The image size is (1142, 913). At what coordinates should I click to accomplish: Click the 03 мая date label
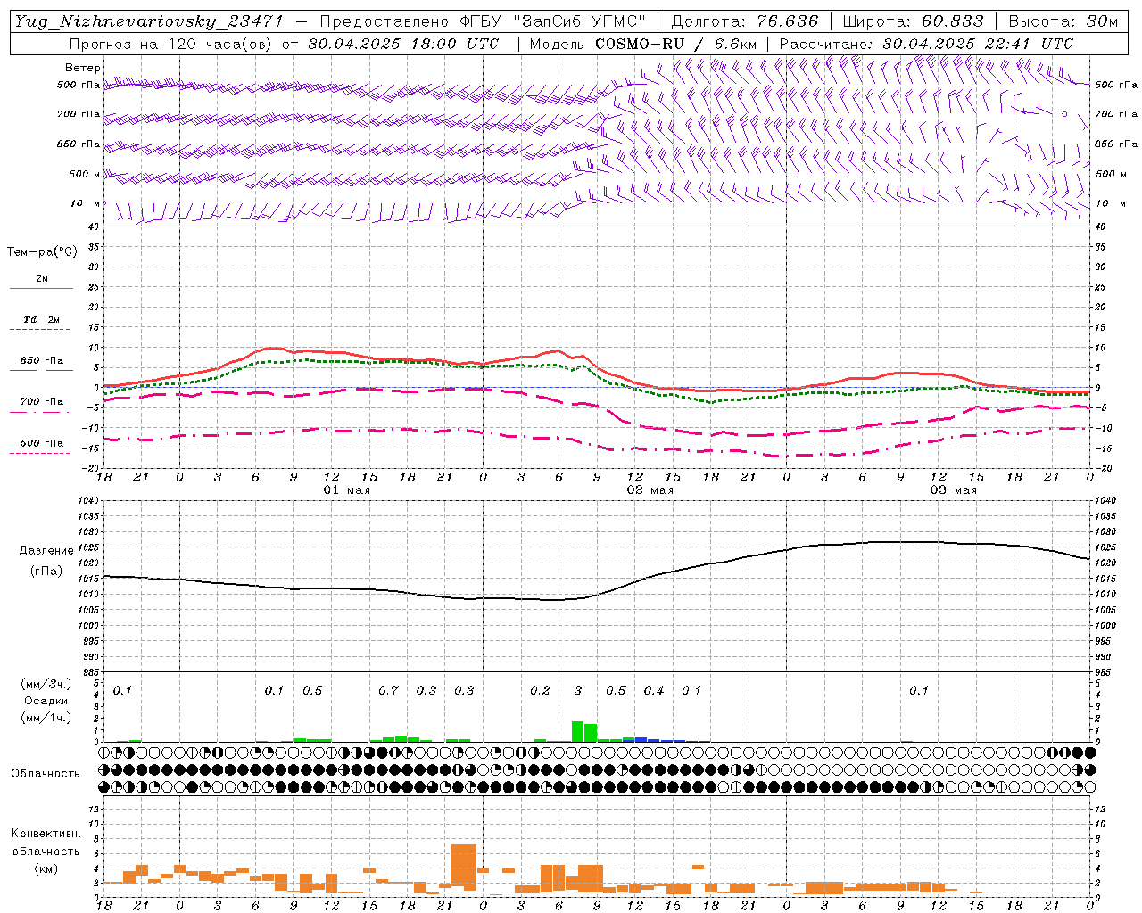tap(954, 490)
